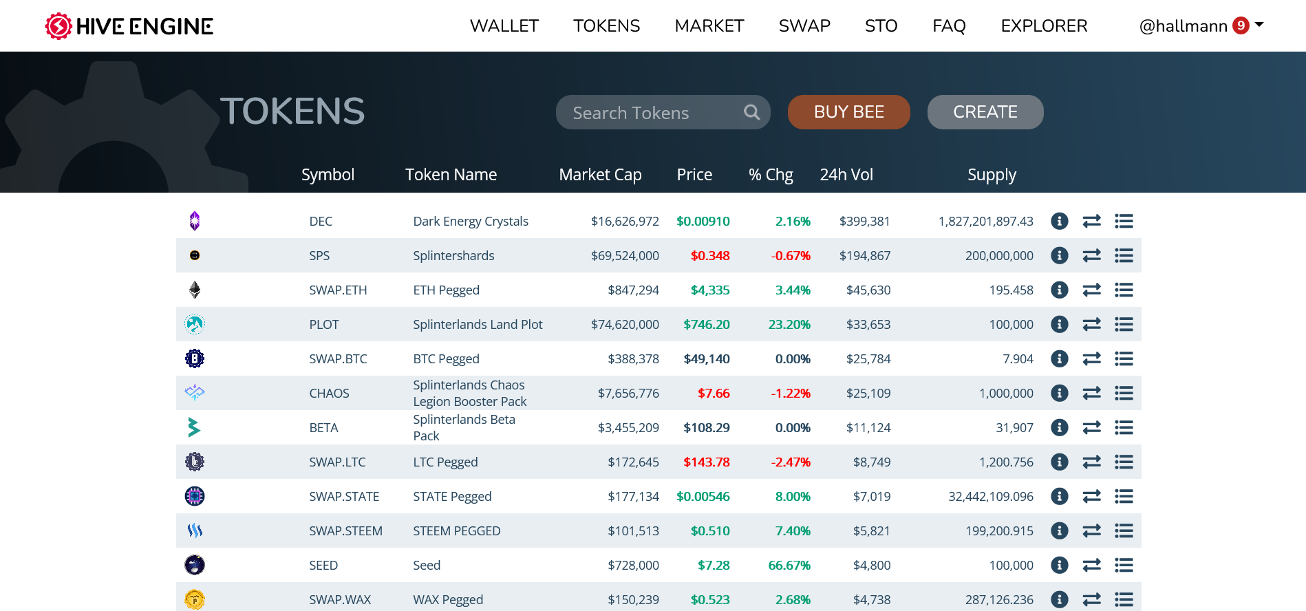Image resolution: width=1306 pixels, height=611 pixels.
Task: Click the $746.20 price for PLOT
Action: [x=707, y=324]
